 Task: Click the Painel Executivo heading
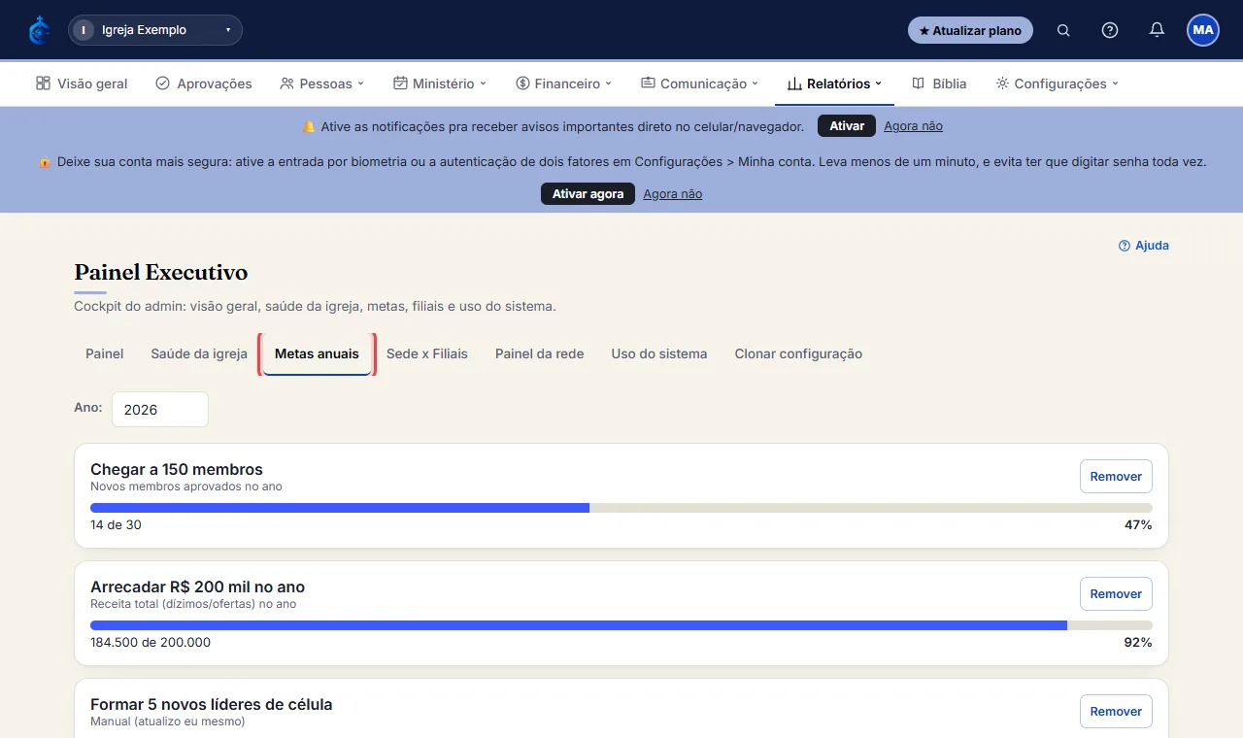[x=161, y=272]
